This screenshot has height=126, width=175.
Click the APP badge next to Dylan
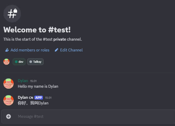pos(38,97)
